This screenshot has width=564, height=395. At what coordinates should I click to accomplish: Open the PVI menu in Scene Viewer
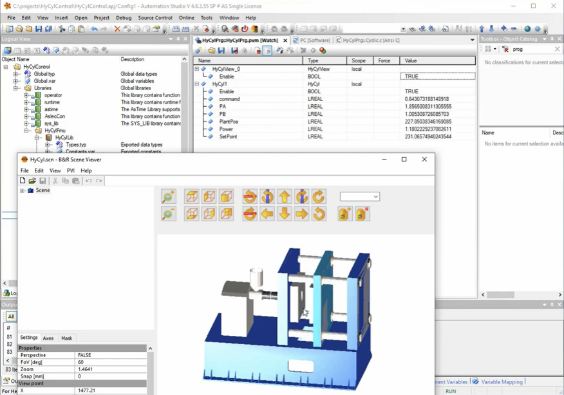coord(70,170)
